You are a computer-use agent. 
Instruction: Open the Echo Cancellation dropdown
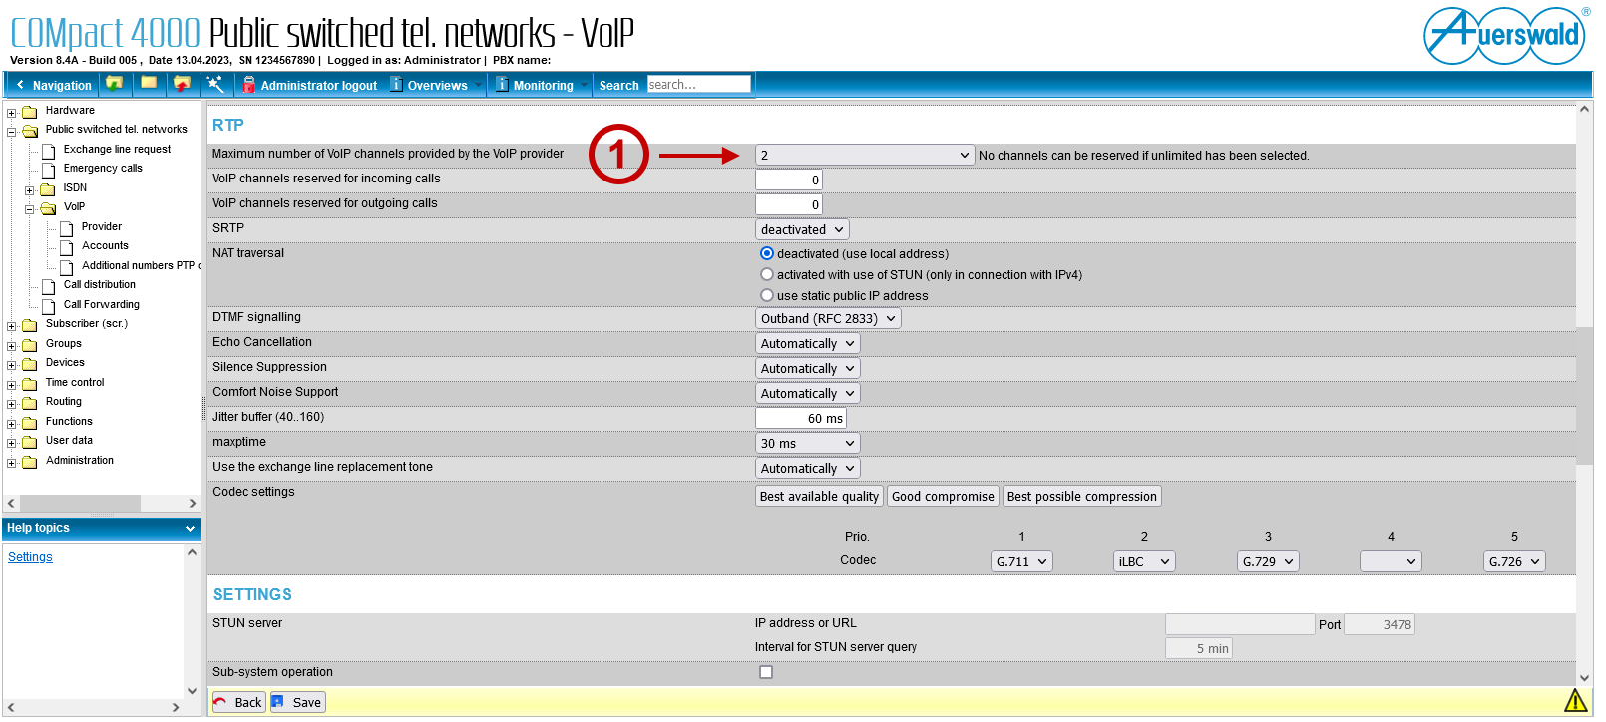click(x=808, y=343)
